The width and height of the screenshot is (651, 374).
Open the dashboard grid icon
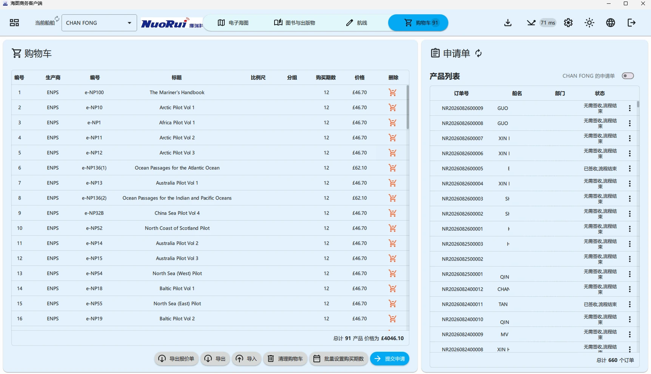coord(14,23)
